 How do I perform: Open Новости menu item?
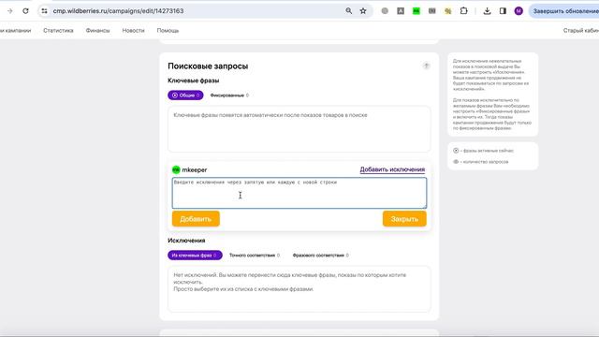133,30
